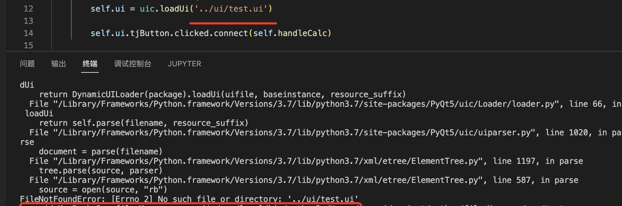The height and width of the screenshot is (206, 622).
Task: Select line number 14 in the gutter
Action: click(28, 33)
